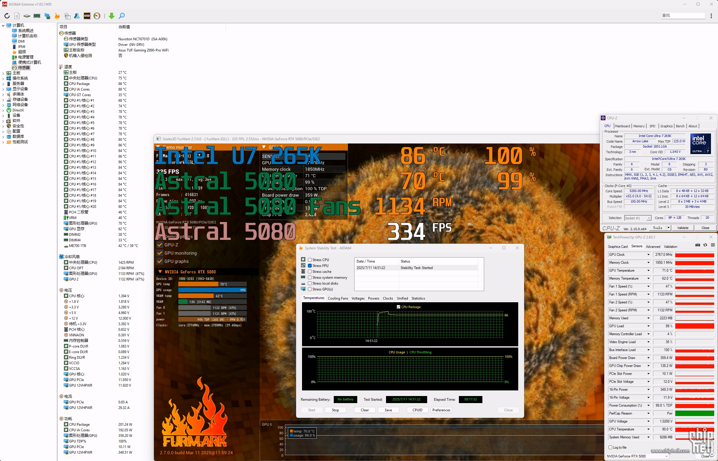Collapse NVIDIA GeForce RTX 5080 FurMark panel
The image size is (718, 461).
click(x=160, y=272)
